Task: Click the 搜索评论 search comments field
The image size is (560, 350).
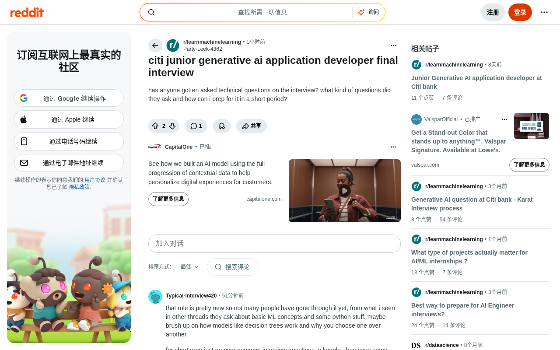Action: pos(233,267)
